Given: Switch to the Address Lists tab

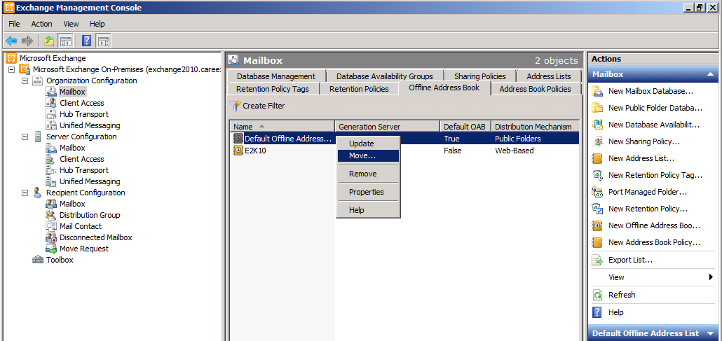Looking at the screenshot, I should click(549, 76).
